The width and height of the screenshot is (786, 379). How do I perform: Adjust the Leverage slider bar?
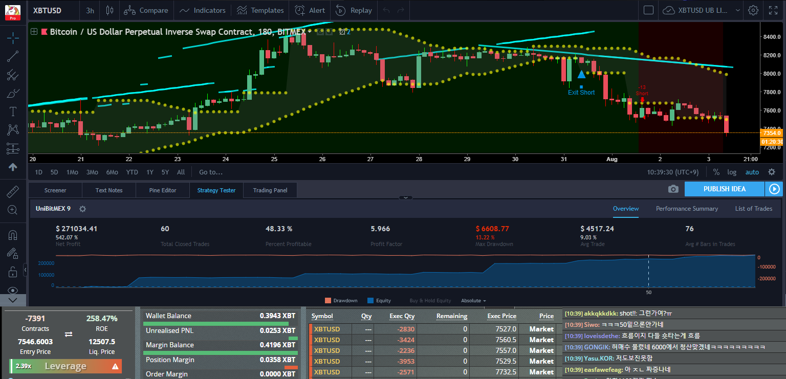pos(65,366)
